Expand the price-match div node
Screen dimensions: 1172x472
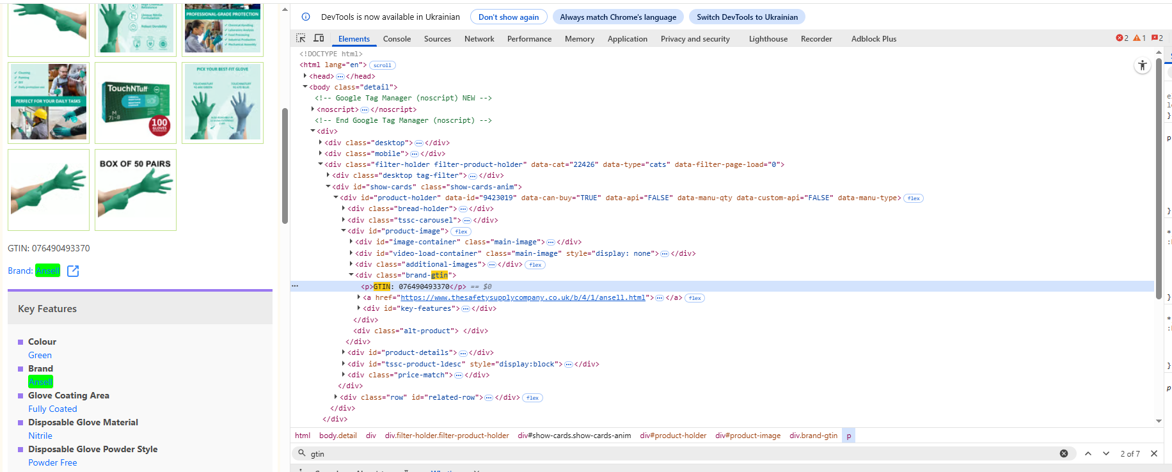click(x=344, y=375)
